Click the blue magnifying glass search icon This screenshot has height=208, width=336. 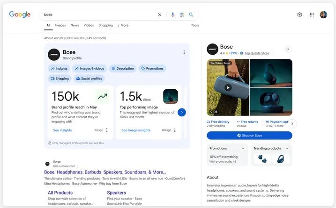191,14
